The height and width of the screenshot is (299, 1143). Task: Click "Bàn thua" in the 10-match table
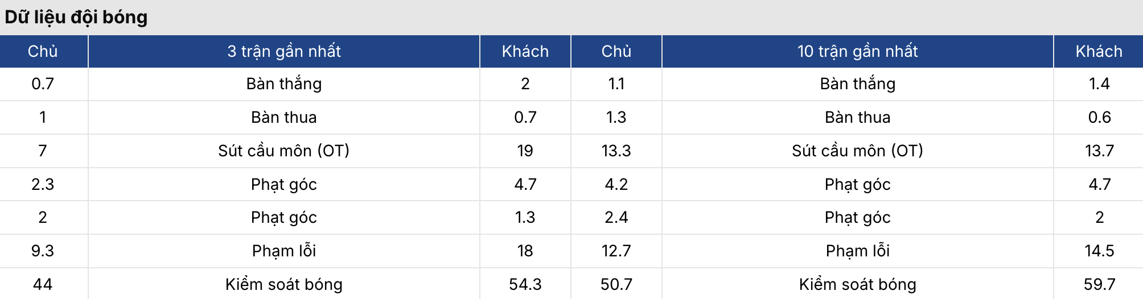point(857,117)
